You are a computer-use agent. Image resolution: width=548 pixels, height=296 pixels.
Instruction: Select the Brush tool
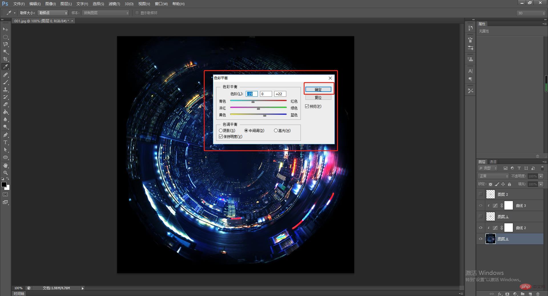point(5,82)
